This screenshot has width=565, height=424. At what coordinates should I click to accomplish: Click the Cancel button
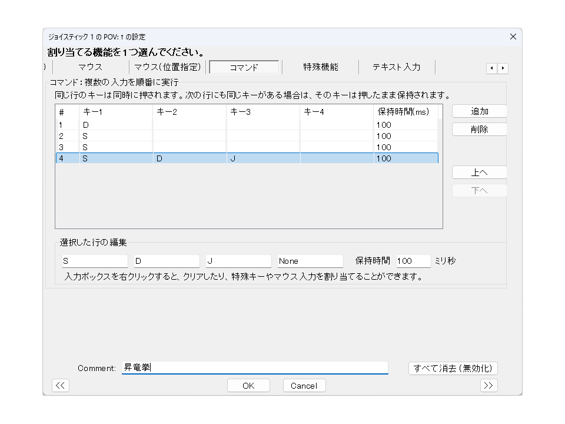click(304, 386)
